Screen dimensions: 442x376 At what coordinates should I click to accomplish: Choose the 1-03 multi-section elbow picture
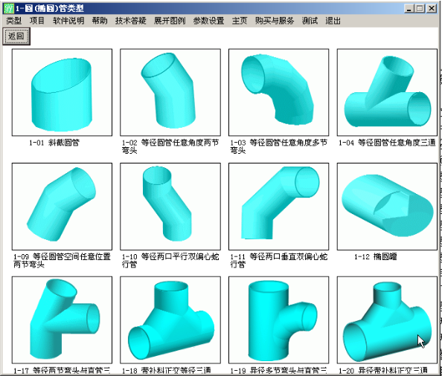pos(279,92)
